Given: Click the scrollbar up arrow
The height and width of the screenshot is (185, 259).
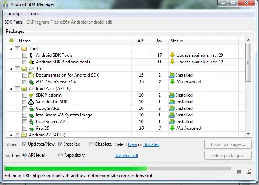Looking at the screenshot, I should [248, 40].
